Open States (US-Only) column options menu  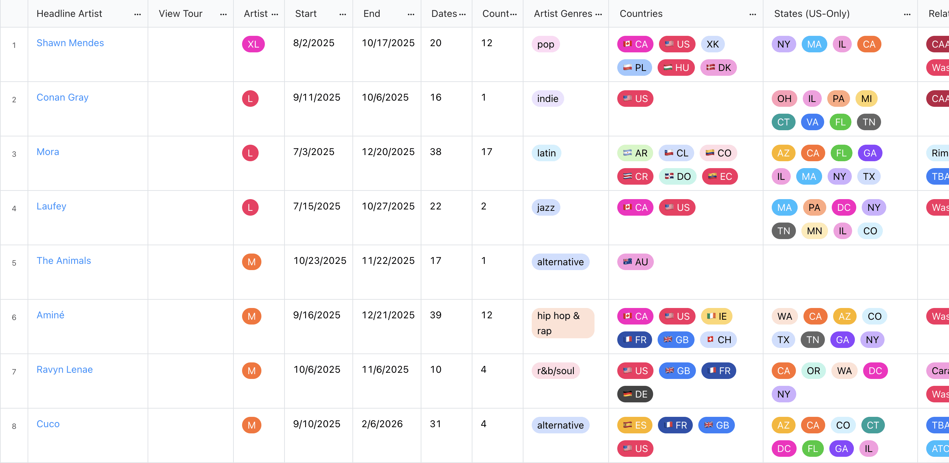pyautogui.click(x=907, y=14)
